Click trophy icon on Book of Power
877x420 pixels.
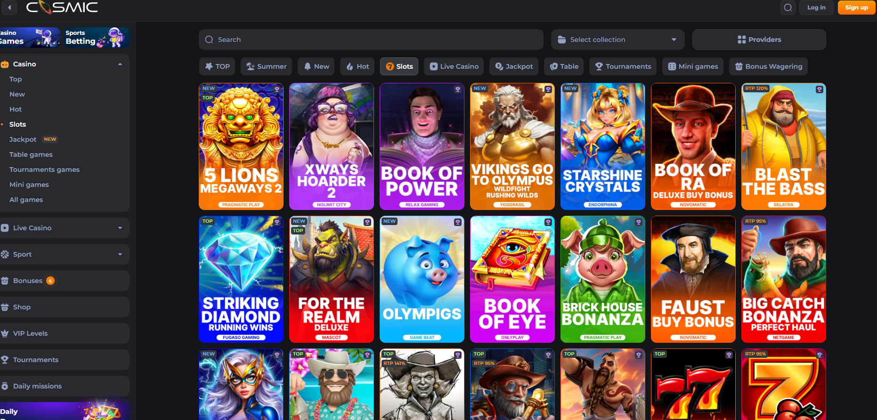point(458,89)
